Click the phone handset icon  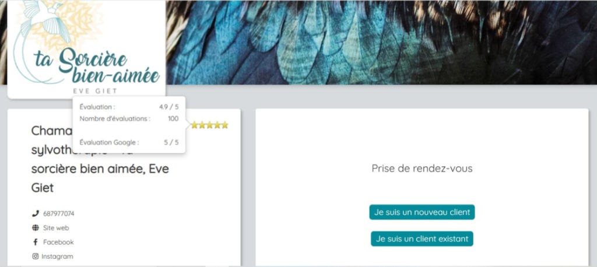36,213
